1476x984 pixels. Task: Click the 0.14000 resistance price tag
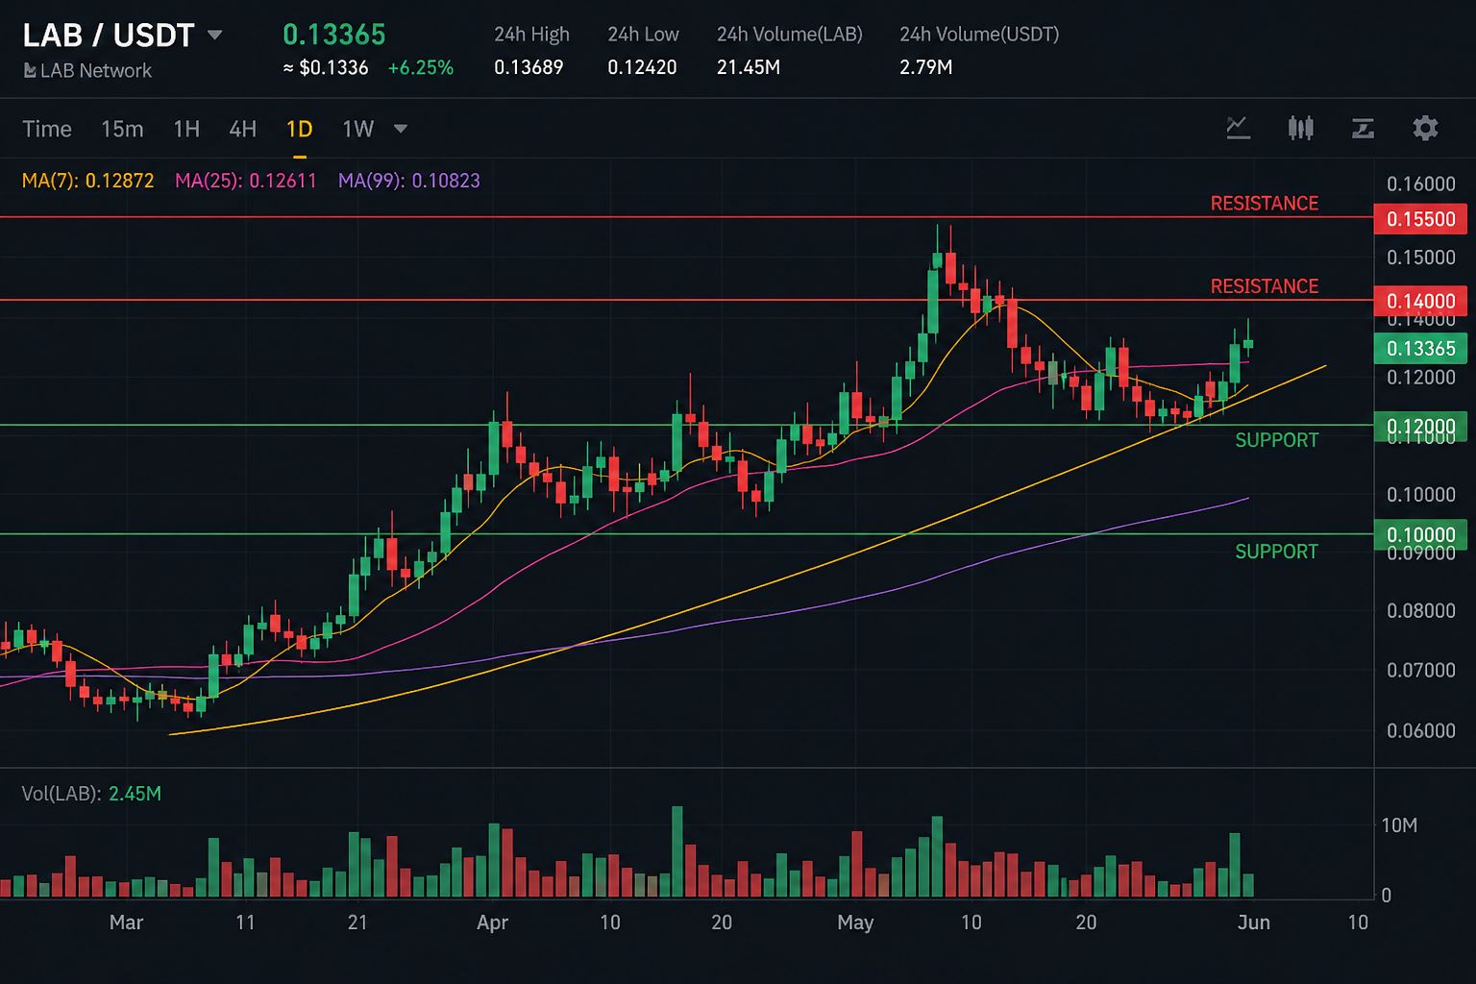pyautogui.click(x=1420, y=301)
